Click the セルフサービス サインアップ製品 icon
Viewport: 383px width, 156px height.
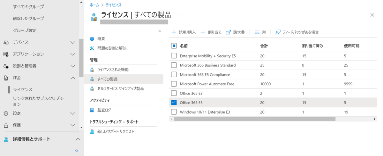point(92,89)
